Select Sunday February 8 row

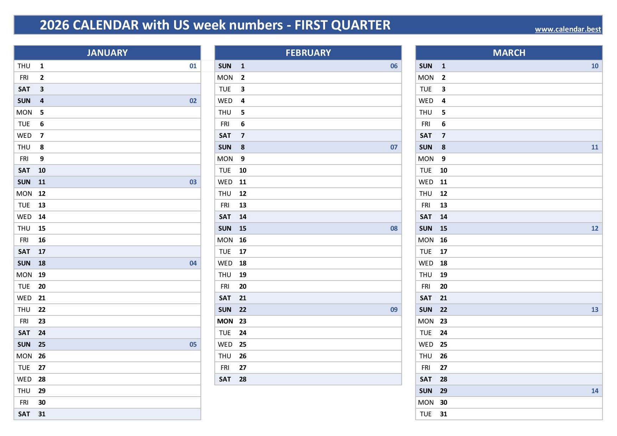point(308,147)
